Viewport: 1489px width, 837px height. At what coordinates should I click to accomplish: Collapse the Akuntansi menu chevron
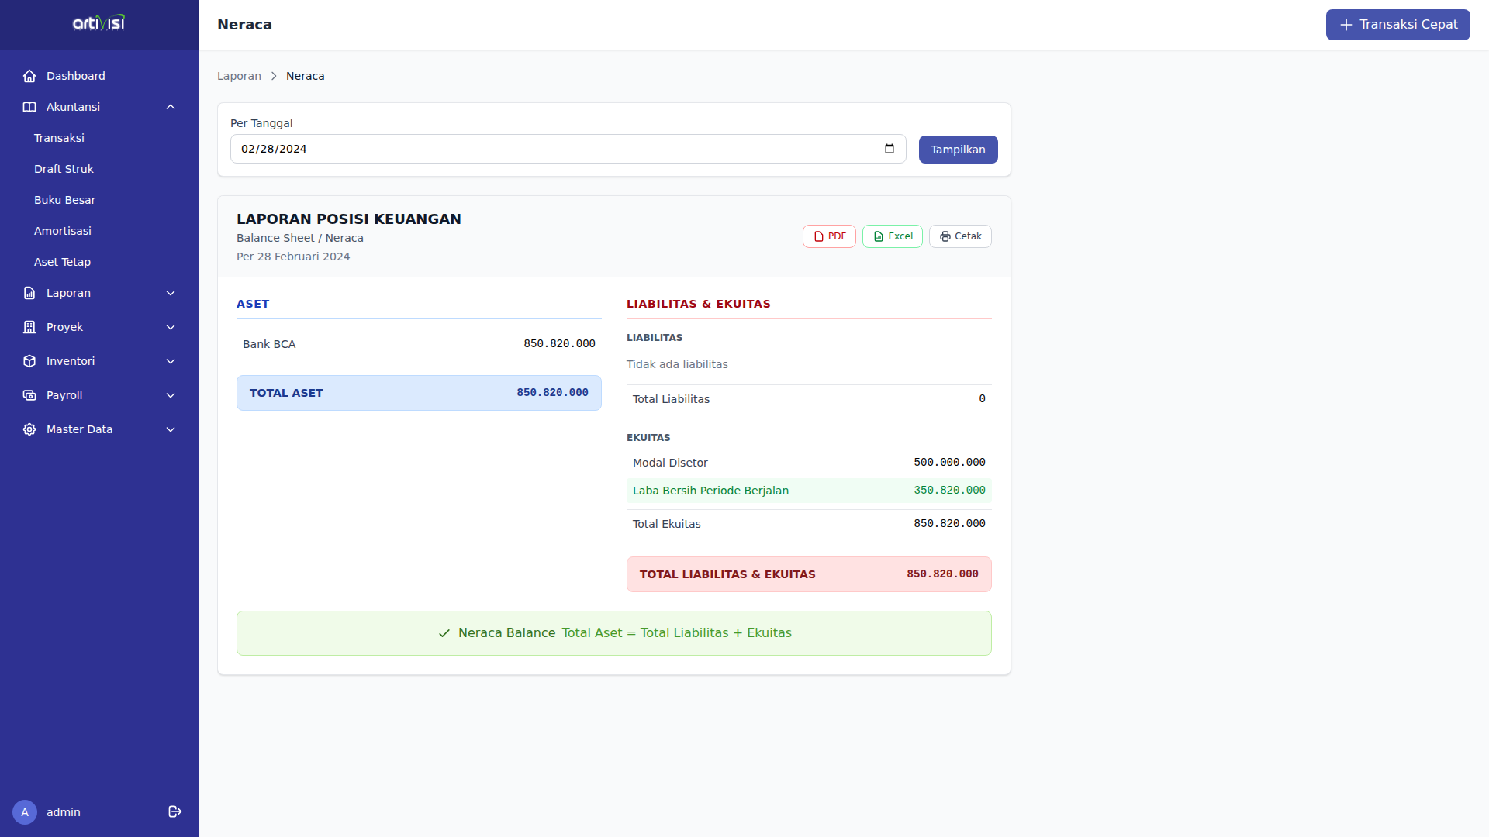tap(171, 107)
